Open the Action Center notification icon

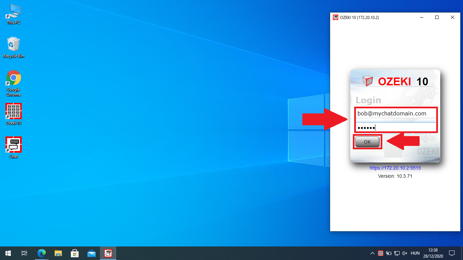click(452, 253)
